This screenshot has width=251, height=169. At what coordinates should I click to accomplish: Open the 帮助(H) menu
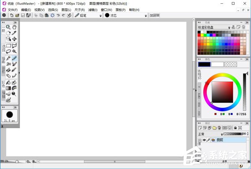point(134,10)
